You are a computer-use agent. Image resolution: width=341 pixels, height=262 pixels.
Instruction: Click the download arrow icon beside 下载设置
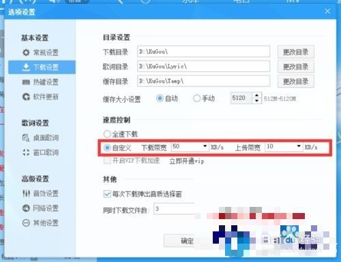point(26,67)
